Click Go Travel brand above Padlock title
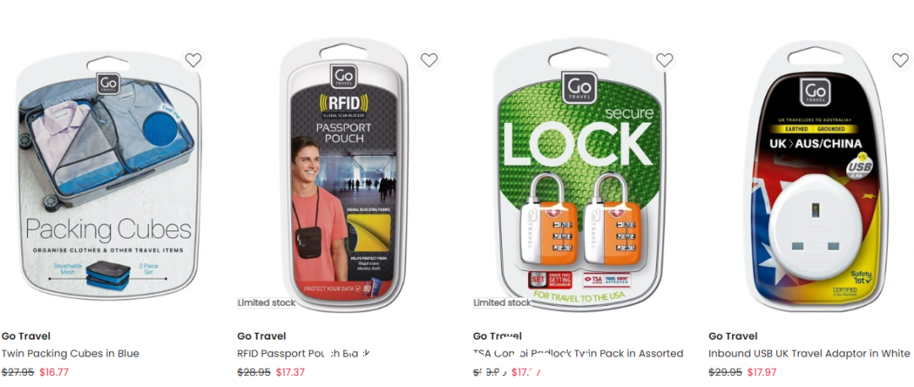Screen dimensions: 914x387 [x=498, y=336]
